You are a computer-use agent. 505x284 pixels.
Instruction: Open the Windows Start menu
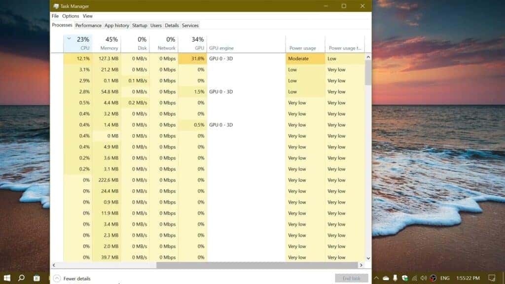tap(7, 278)
